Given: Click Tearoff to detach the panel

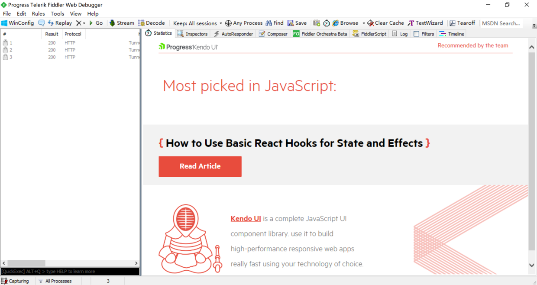Looking at the screenshot, I should point(462,23).
